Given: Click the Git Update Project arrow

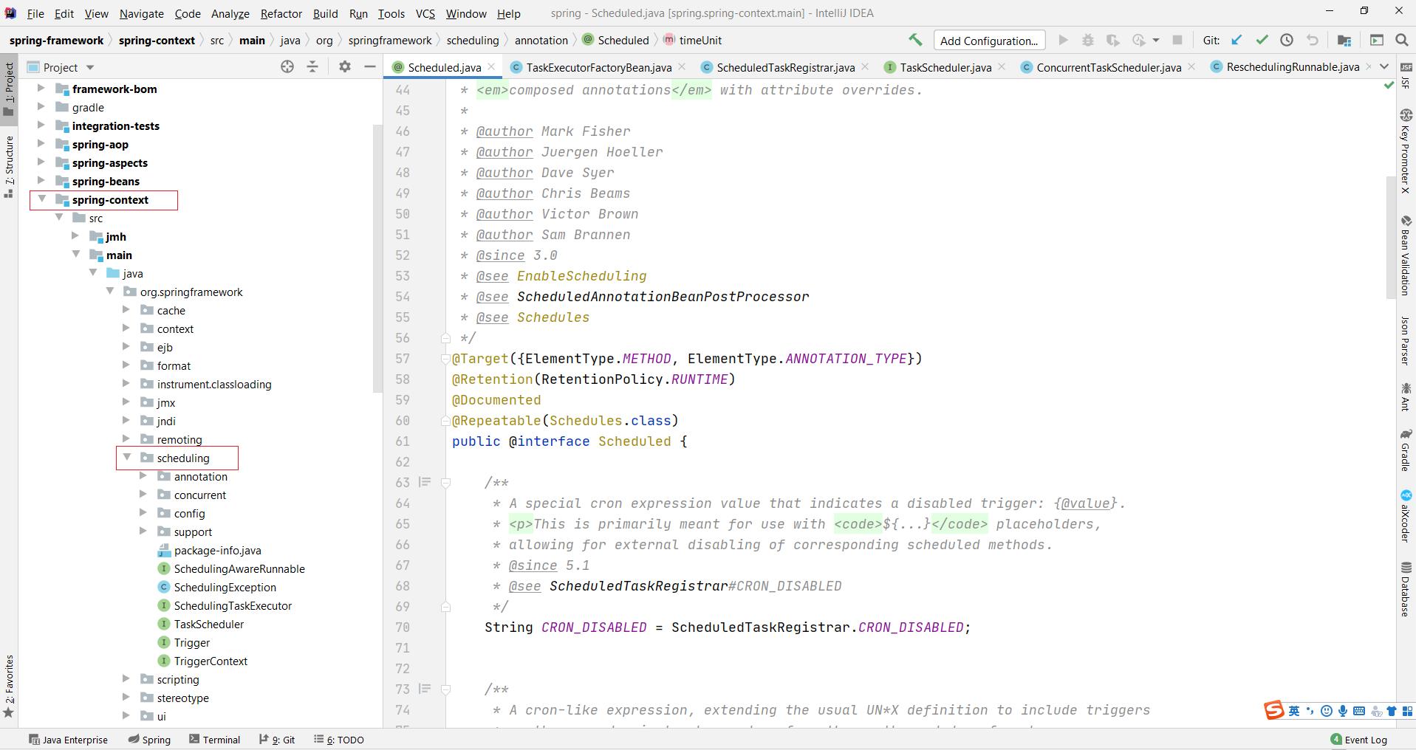Looking at the screenshot, I should point(1237,41).
